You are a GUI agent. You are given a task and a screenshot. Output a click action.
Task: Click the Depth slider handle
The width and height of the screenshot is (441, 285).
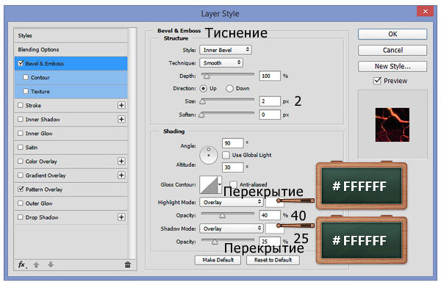pos(207,76)
